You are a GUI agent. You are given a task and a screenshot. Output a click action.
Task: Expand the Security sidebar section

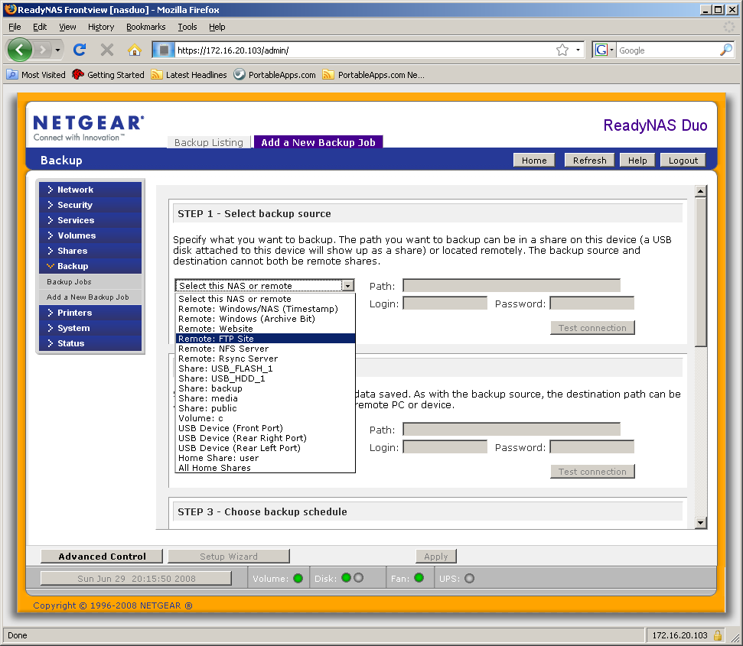coord(90,205)
